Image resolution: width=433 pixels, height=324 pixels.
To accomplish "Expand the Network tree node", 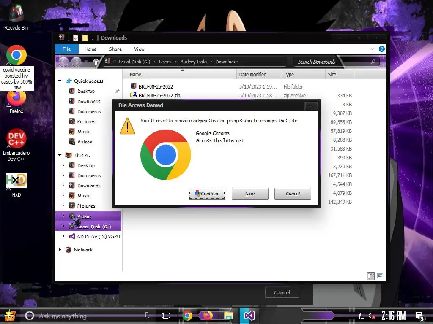I will pos(60,250).
